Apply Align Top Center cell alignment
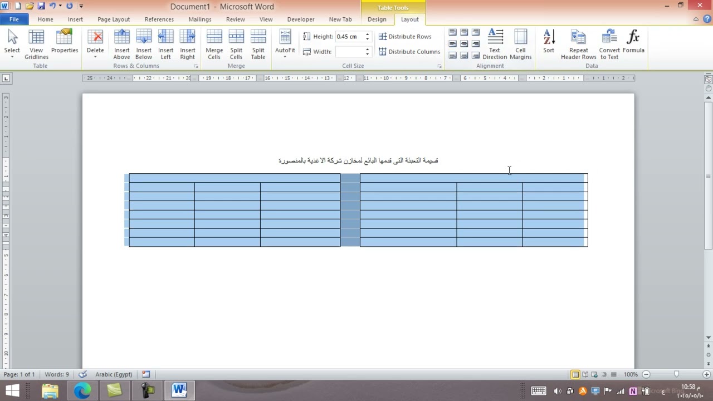713x401 pixels. 464,32
